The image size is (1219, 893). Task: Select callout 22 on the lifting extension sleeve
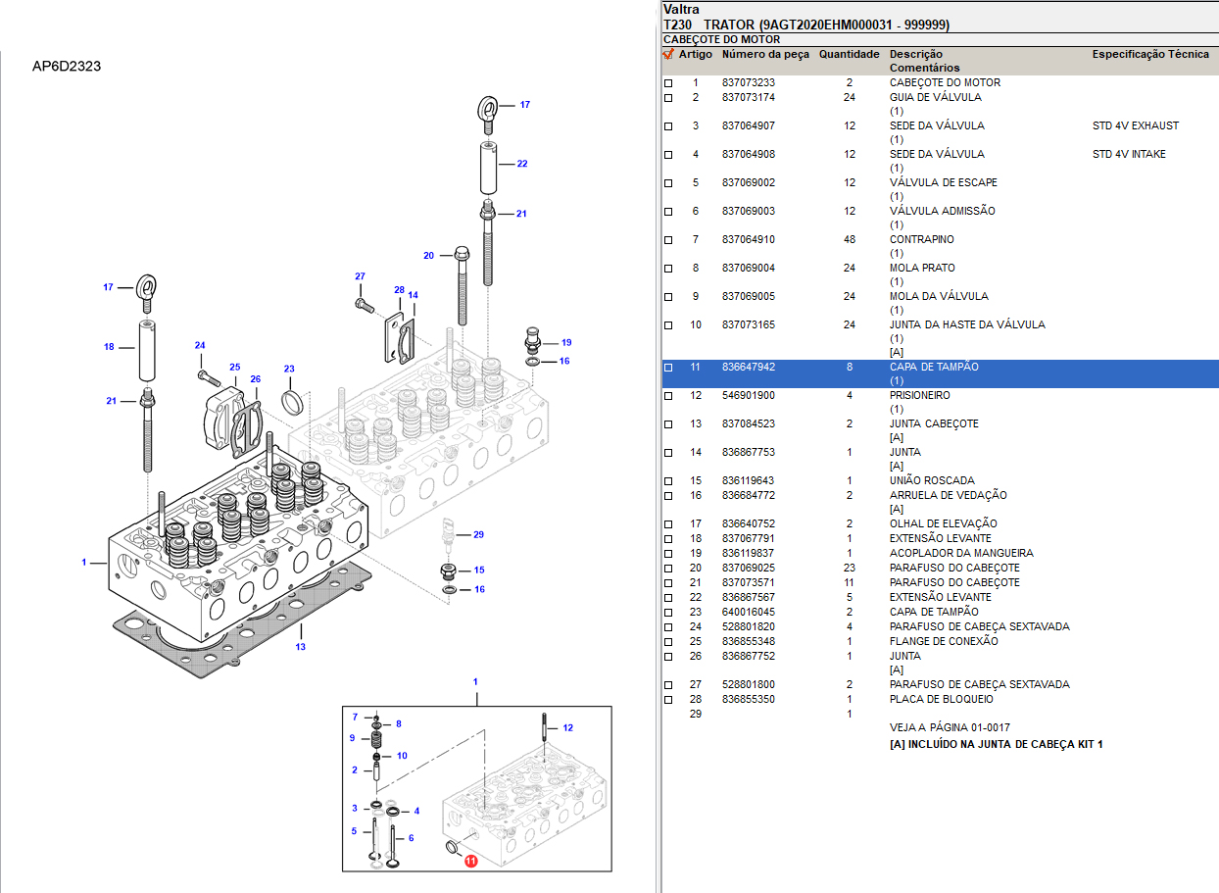[x=522, y=164]
